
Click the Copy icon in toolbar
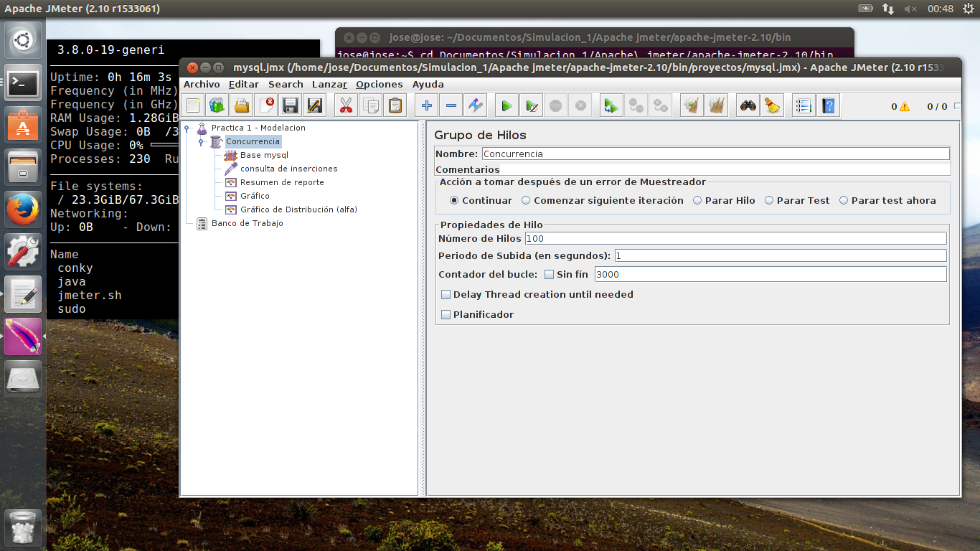pos(371,106)
